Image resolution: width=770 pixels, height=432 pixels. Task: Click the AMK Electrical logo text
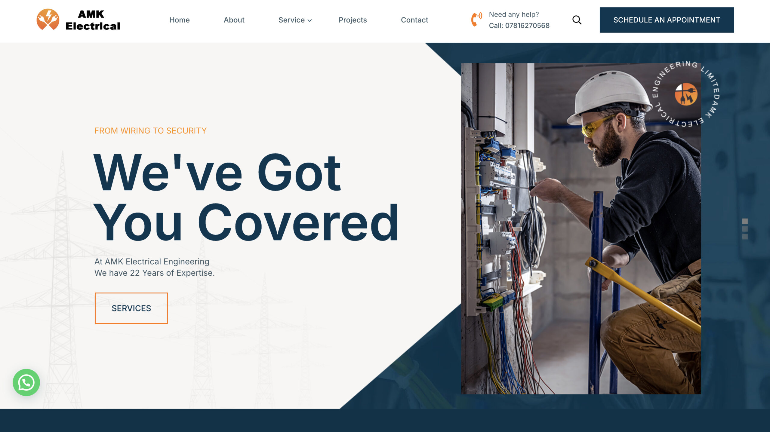coord(93,20)
